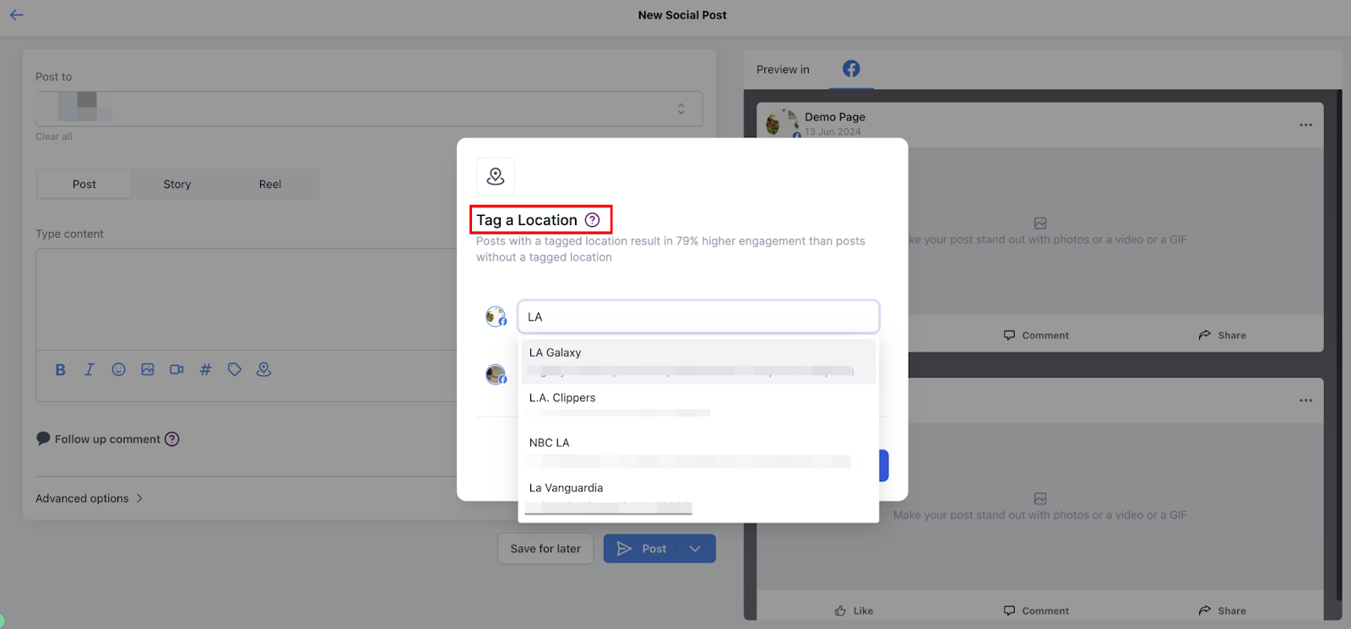Switch to the Reel tab
This screenshot has width=1351, height=629.
pos(270,184)
